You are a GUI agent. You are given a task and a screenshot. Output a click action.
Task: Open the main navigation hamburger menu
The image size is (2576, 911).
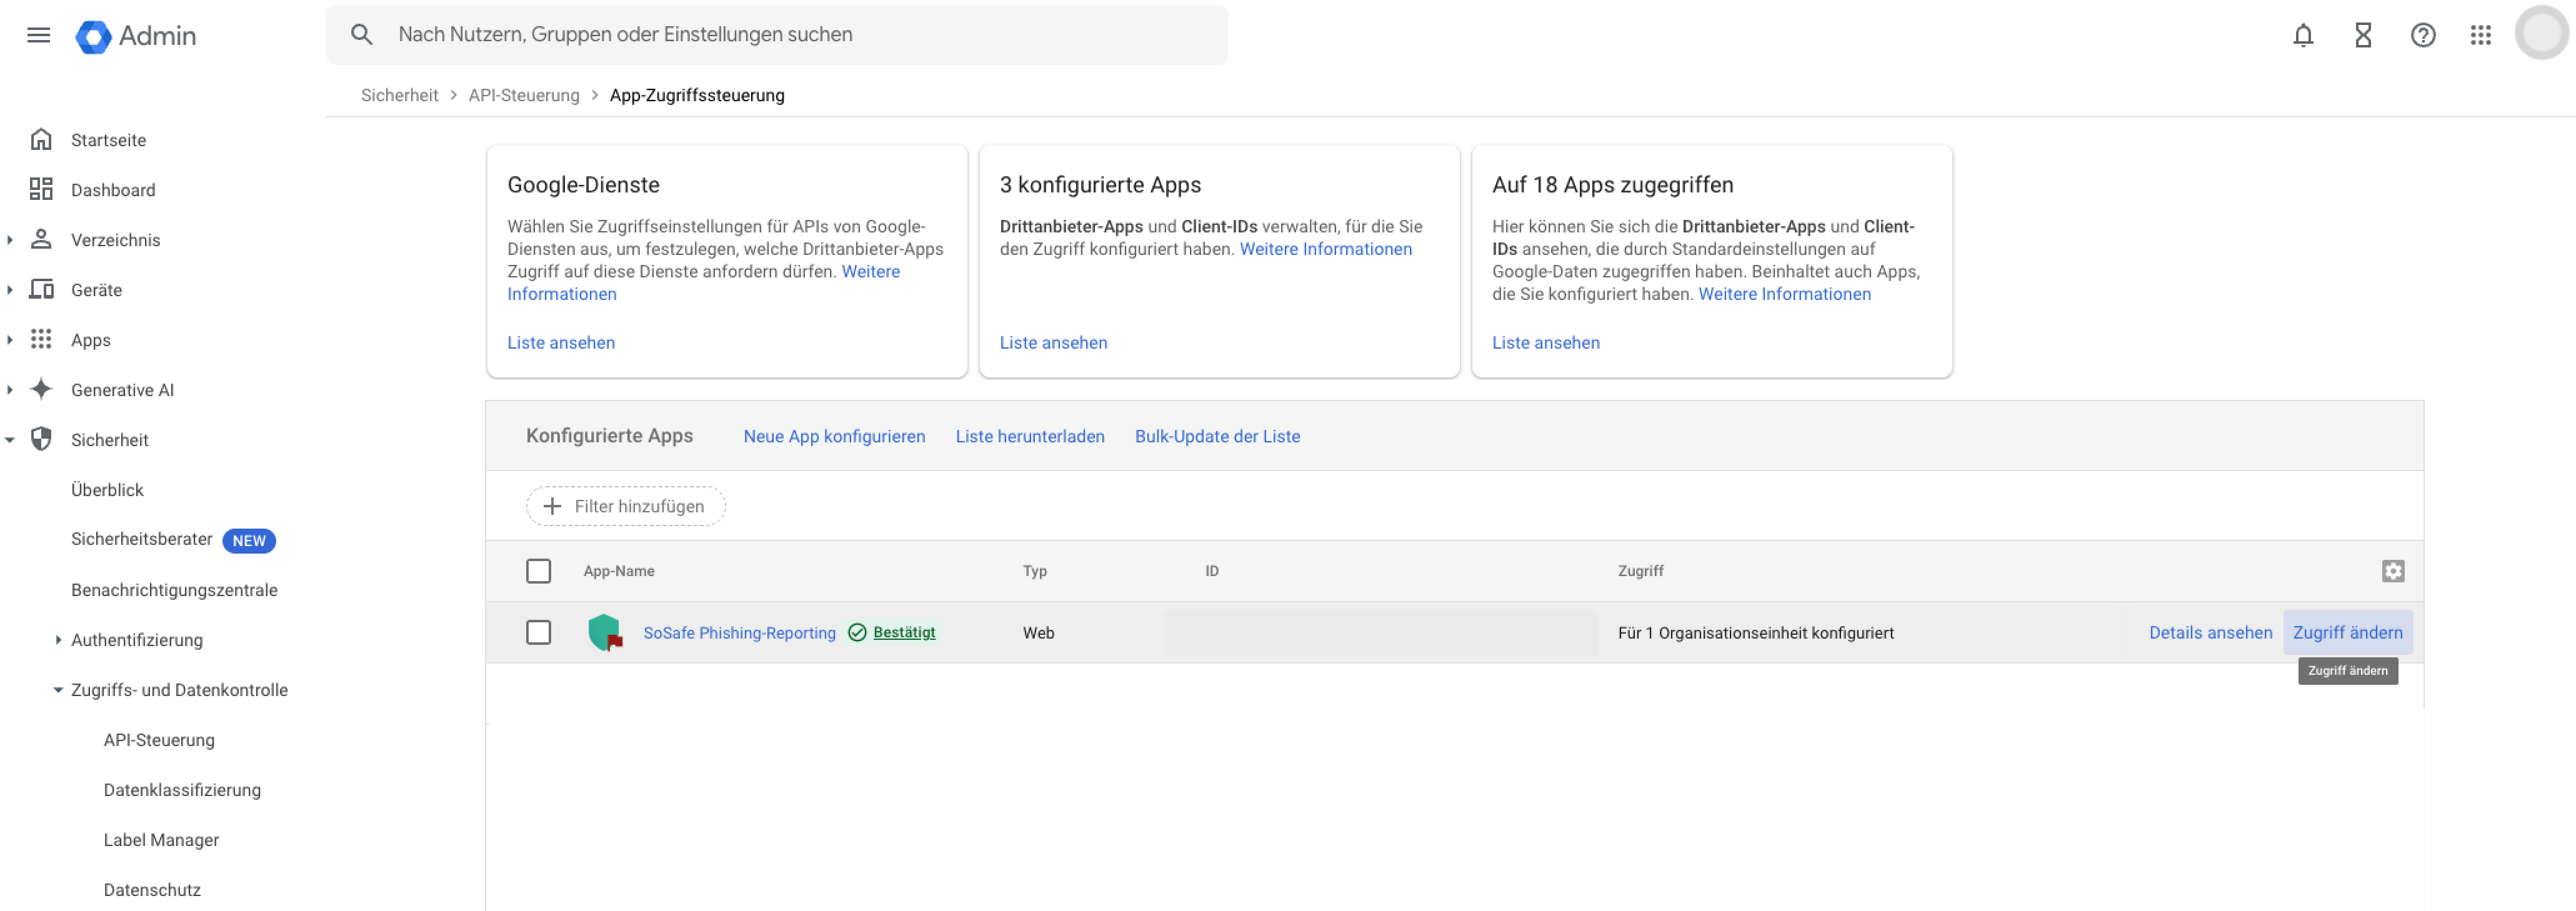coord(38,35)
